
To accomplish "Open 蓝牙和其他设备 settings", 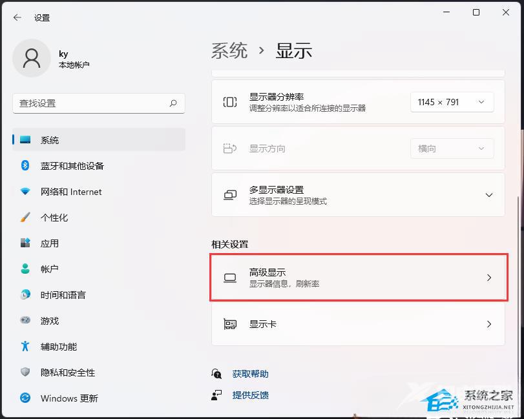I will pyautogui.click(x=99, y=165).
